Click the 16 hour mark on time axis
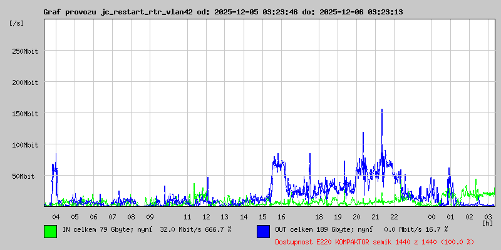Viewport: 501px width, 250px height. pyautogui.click(x=281, y=217)
